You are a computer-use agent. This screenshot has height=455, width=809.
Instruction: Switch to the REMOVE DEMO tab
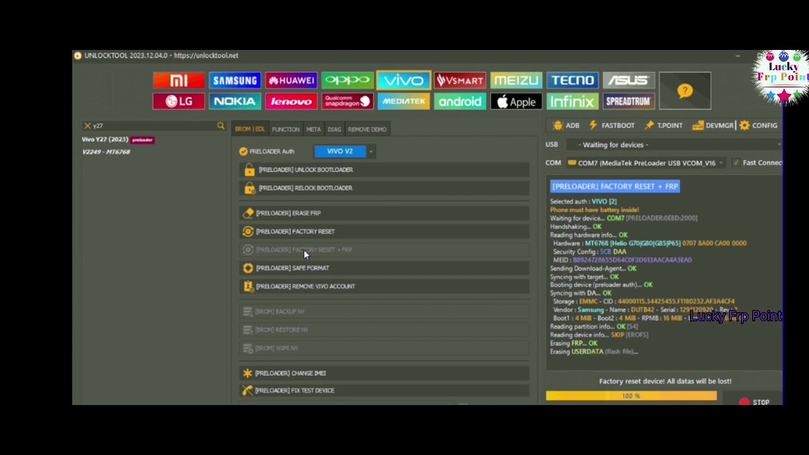point(367,129)
